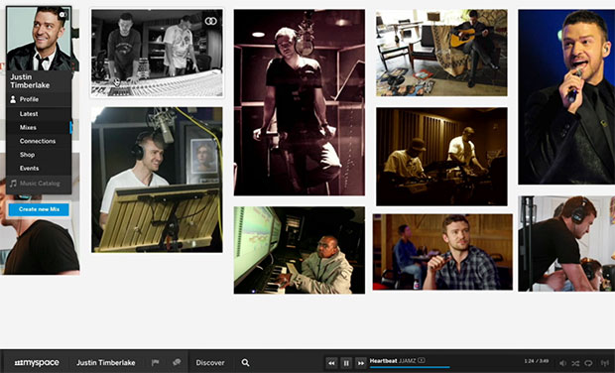Image resolution: width=615 pixels, height=373 pixels.
Task: Click the connect rings icon on the studio photo
Action: [x=210, y=21]
